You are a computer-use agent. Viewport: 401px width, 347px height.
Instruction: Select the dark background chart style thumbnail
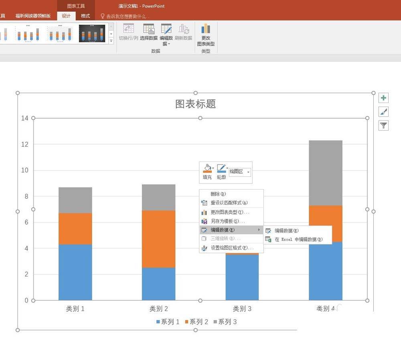[x=92, y=34]
